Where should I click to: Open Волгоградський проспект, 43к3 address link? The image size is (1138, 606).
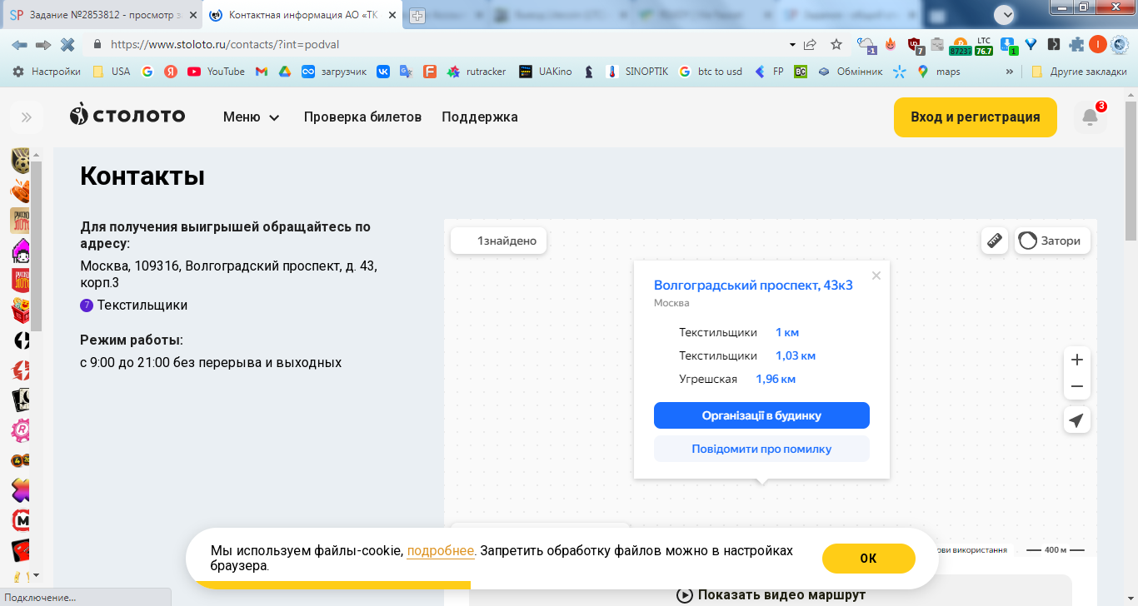click(x=753, y=286)
